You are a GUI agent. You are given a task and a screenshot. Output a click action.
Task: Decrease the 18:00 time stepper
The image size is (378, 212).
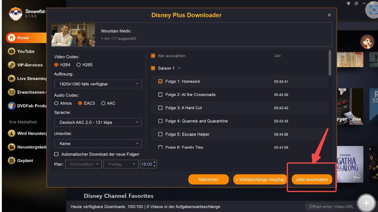click(x=155, y=166)
